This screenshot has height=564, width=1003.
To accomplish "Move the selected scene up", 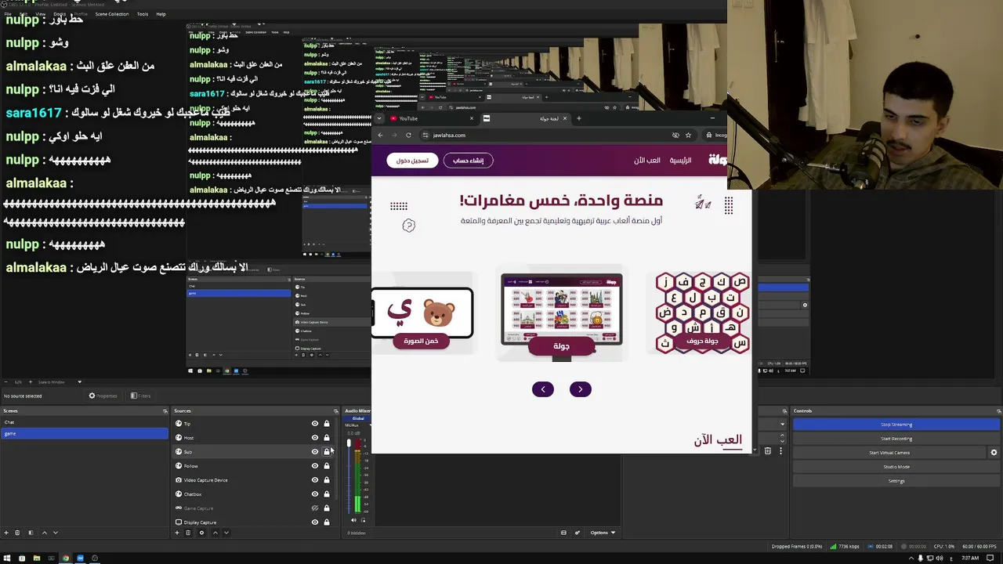I will pyautogui.click(x=44, y=533).
